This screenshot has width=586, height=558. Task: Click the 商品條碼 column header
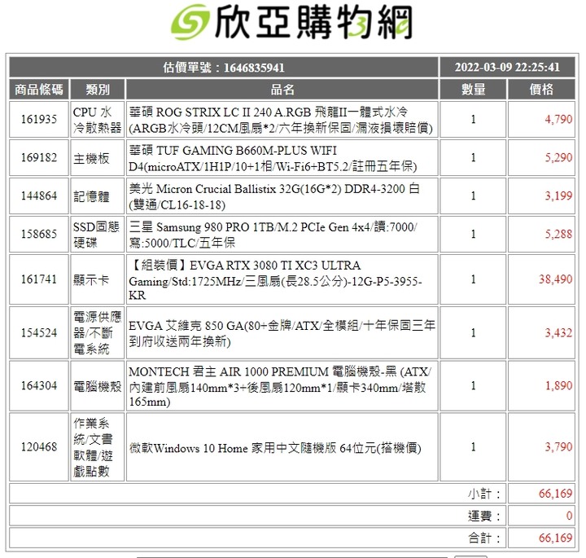coord(39,90)
